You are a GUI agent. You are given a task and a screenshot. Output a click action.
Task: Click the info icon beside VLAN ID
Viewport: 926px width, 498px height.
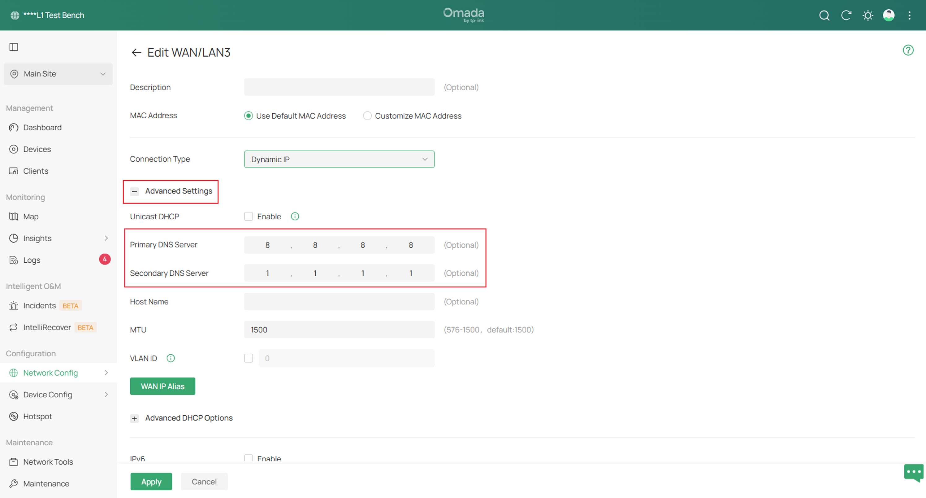click(x=171, y=358)
